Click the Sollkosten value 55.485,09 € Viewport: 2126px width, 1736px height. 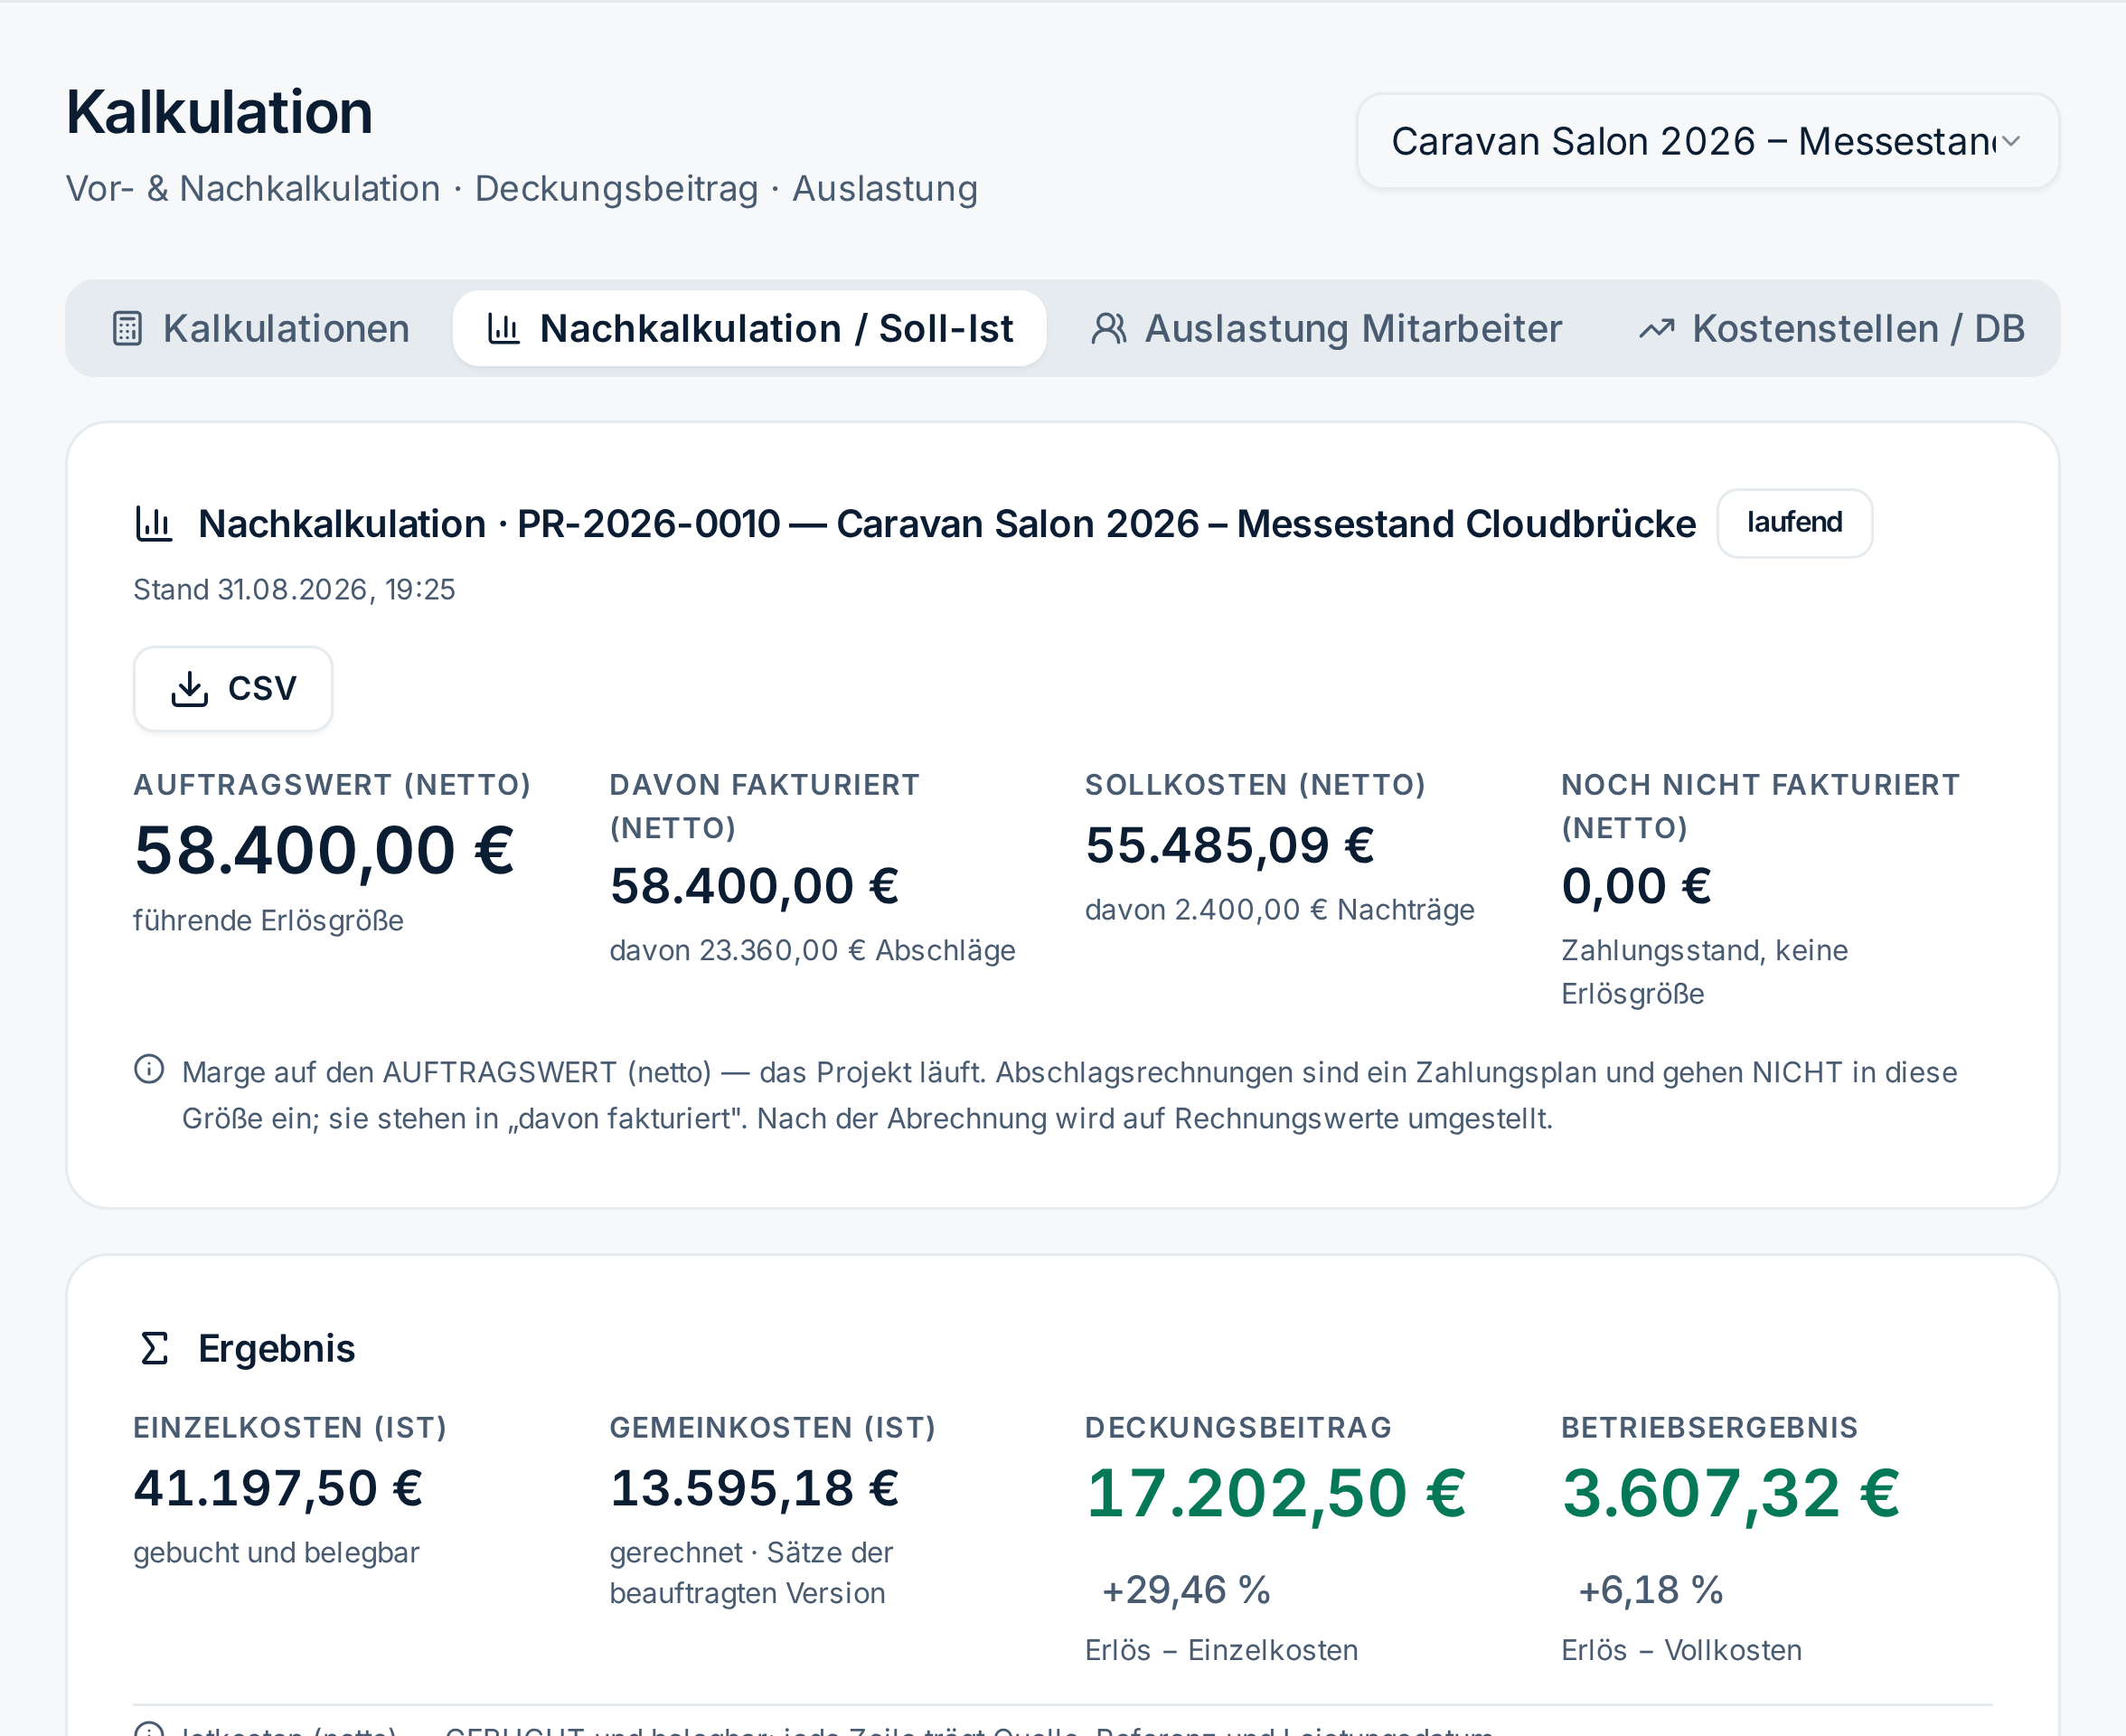point(1229,845)
